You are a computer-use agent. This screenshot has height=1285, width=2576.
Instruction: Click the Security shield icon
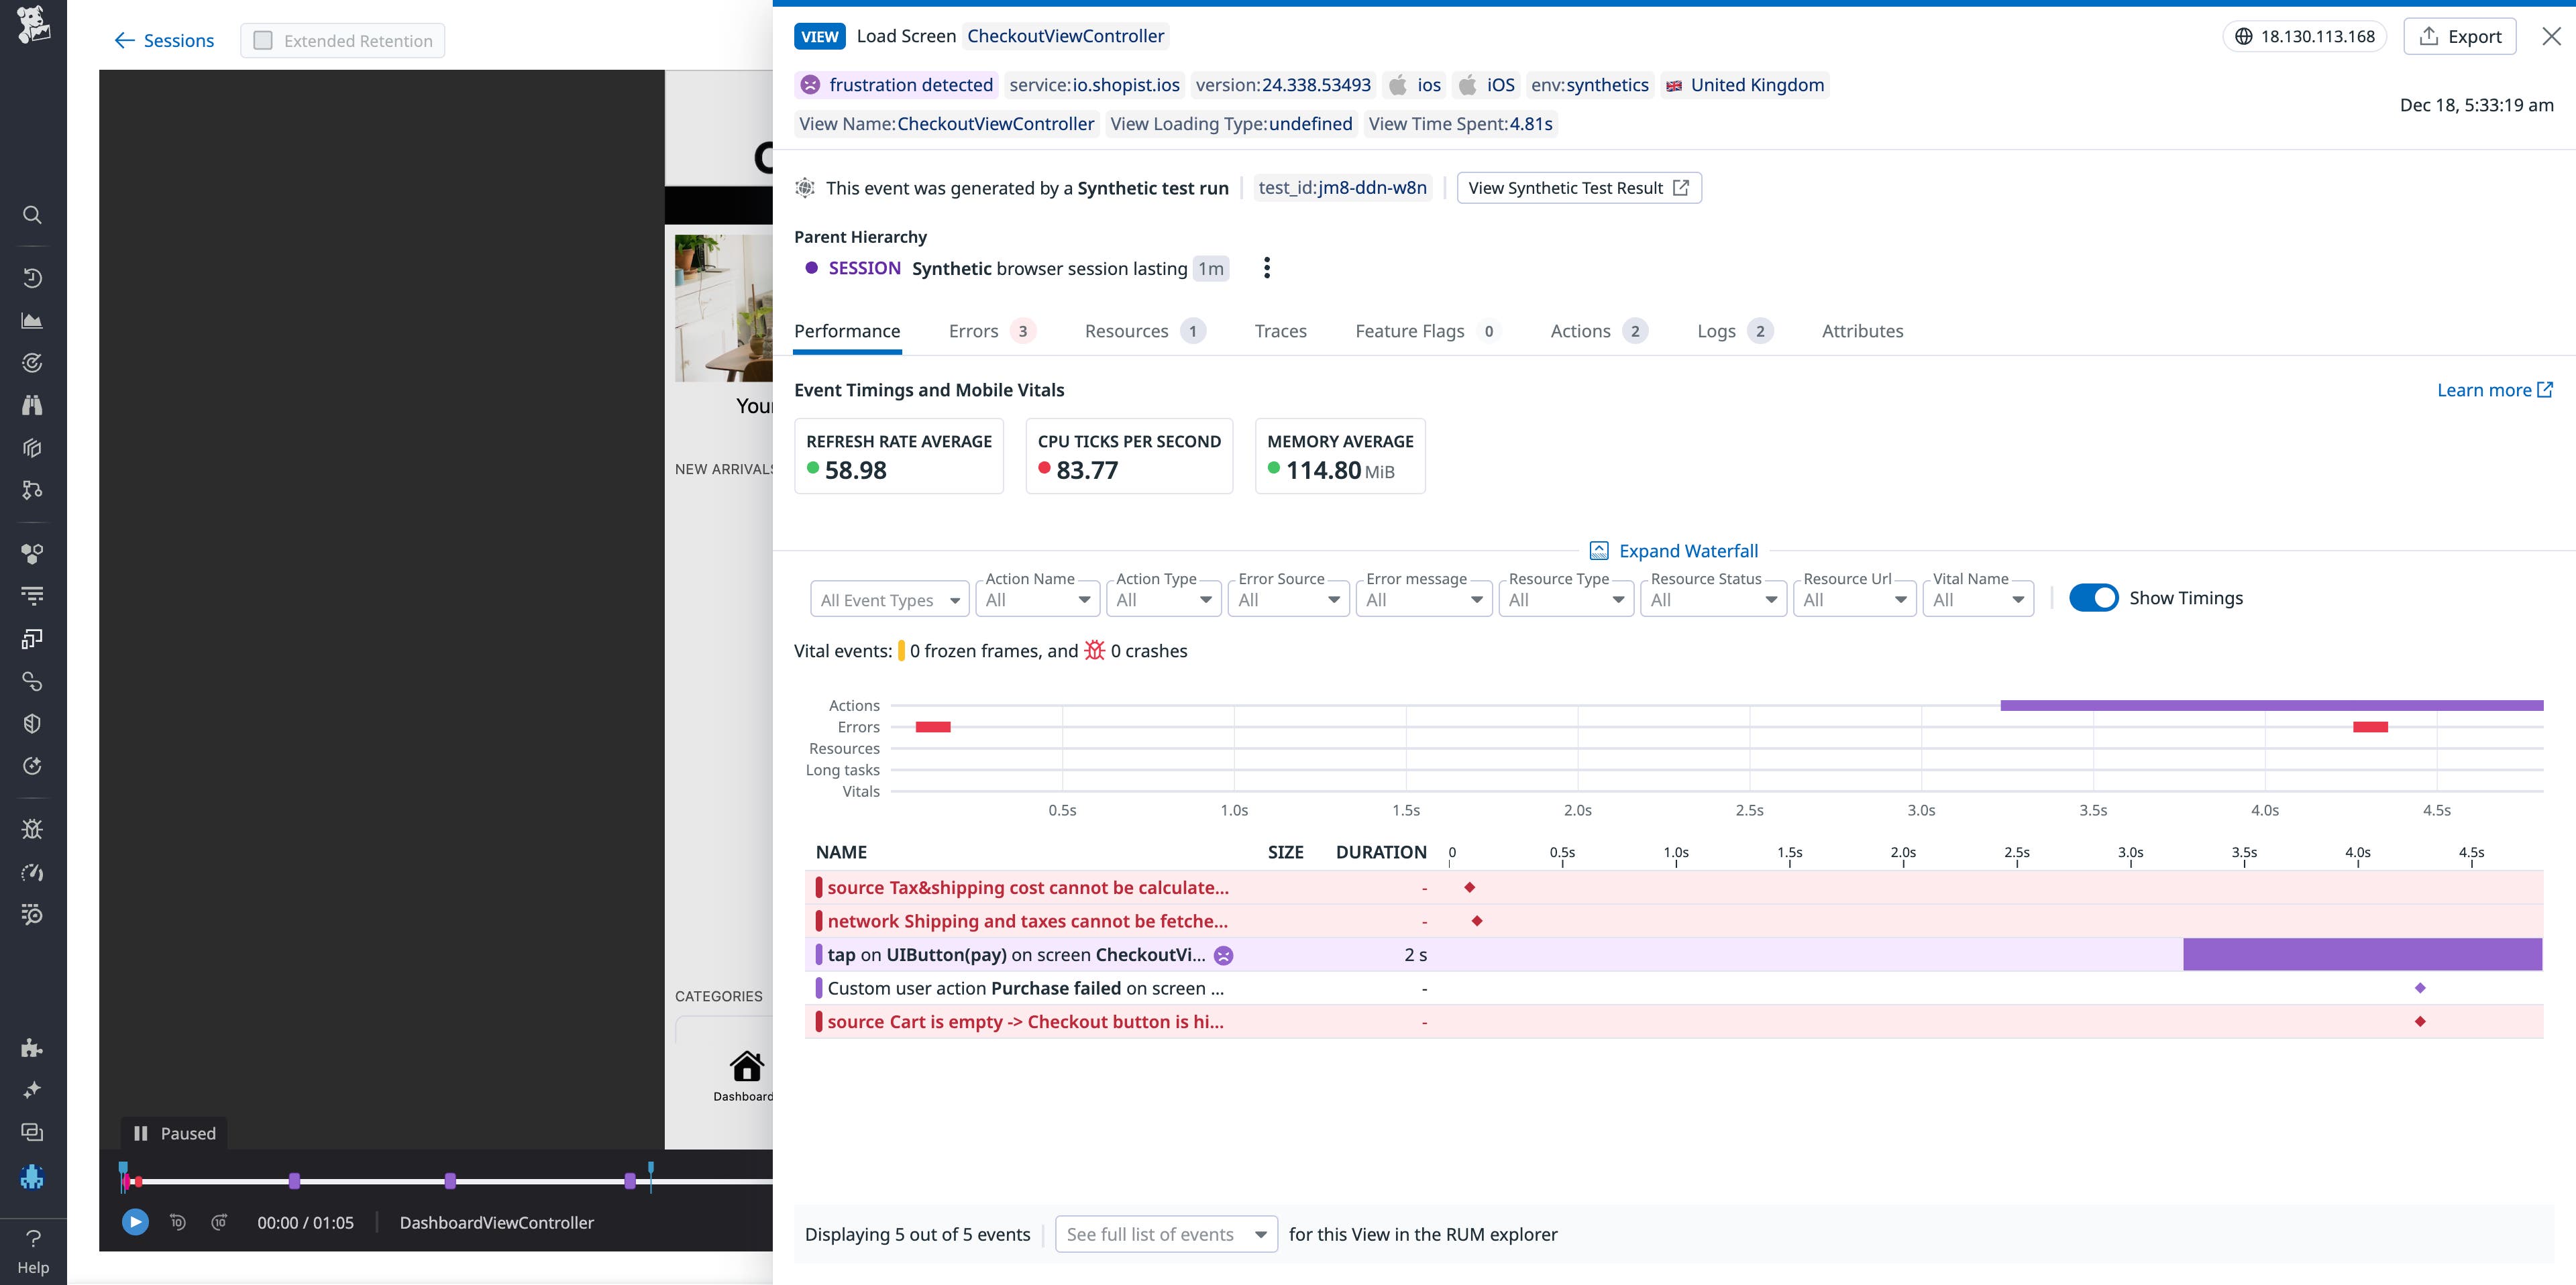pyautogui.click(x=32, y=723)
